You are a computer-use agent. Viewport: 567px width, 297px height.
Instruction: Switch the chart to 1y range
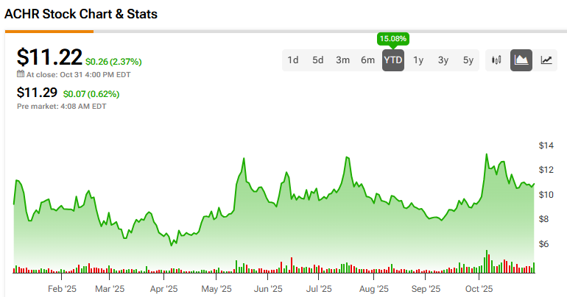(418, 60)
